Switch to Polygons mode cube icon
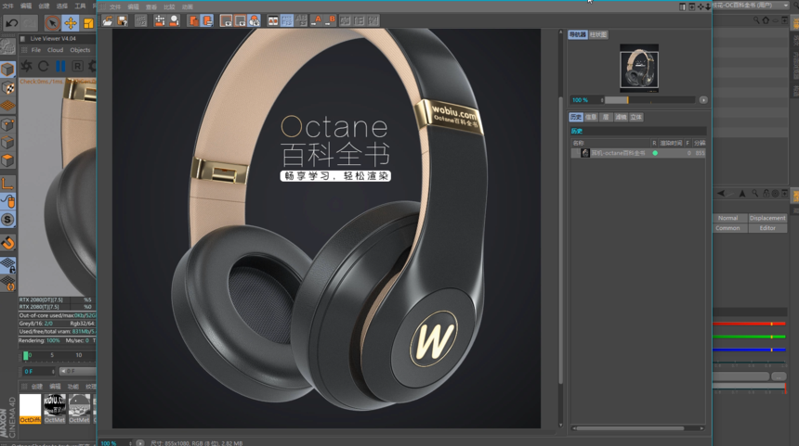The height and width of the screenshot is (446, 799). [x=7, y=160]
